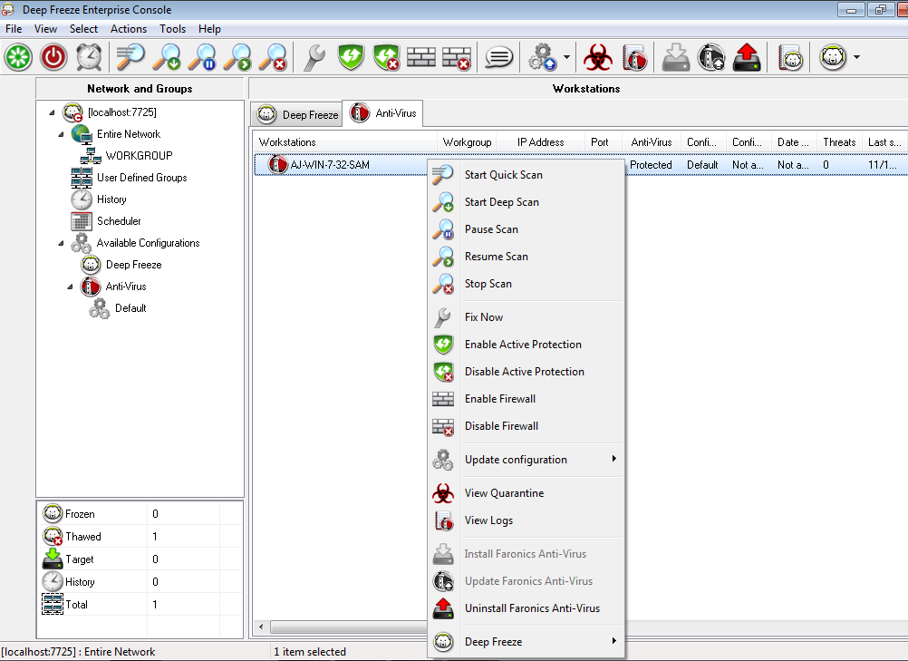Click the Resume Scan toolbar icon

click(237, 57)
